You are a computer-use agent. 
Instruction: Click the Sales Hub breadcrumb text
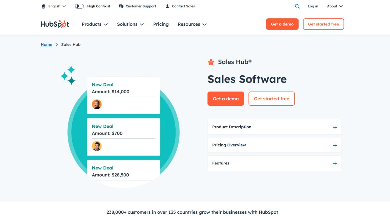coord(71,44)
